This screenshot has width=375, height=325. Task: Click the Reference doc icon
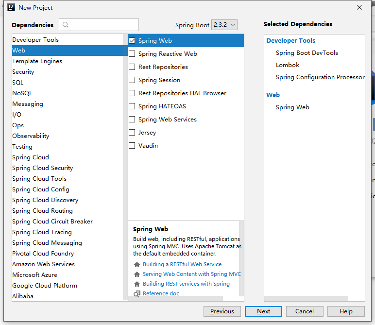click(x=137, y=294)
